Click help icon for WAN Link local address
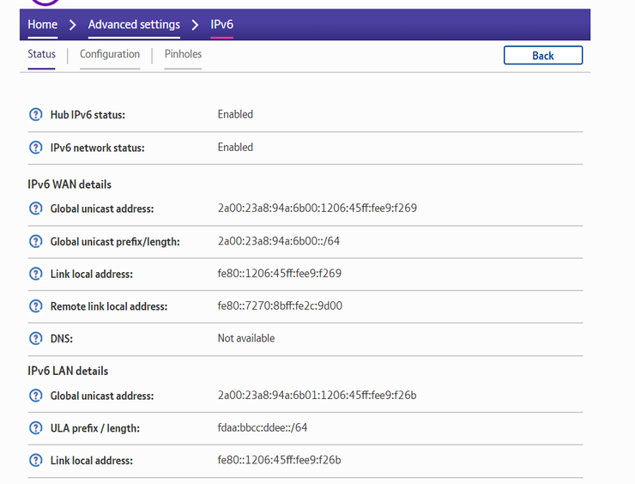 coord(35,274)
